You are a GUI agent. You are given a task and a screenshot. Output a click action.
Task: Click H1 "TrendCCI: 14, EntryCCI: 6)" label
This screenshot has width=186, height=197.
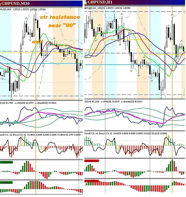click(x=98, y=133)
